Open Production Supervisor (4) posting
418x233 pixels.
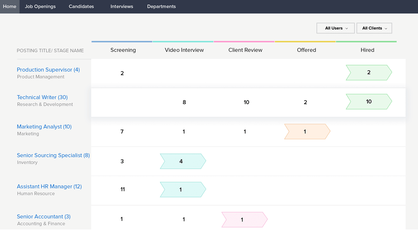tap(48, 70)
